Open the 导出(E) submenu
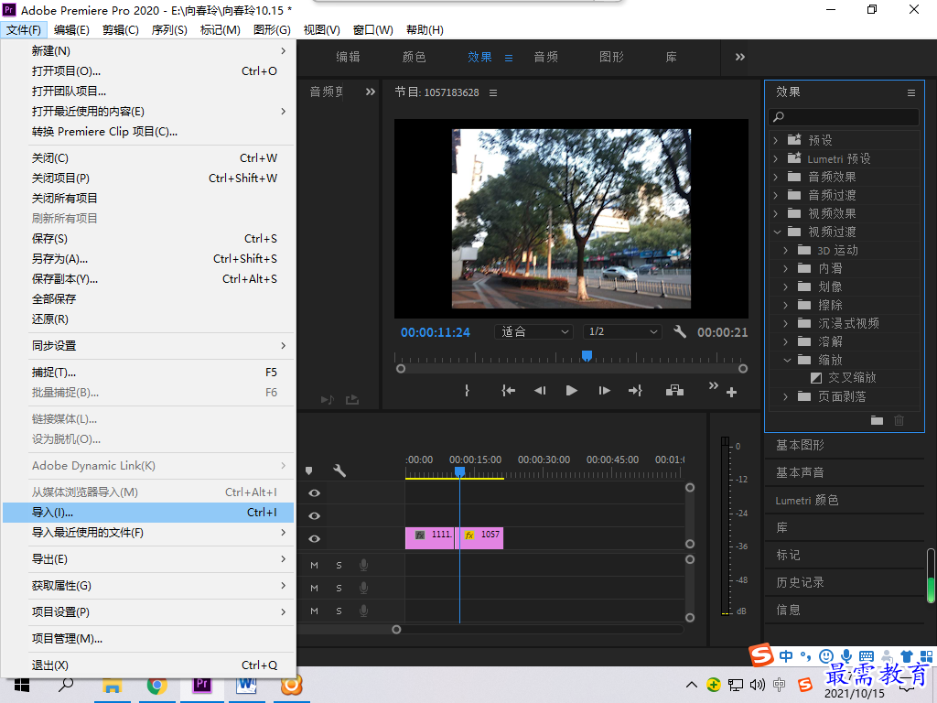The height and width of the screenshot is (703, 937). 148,559
